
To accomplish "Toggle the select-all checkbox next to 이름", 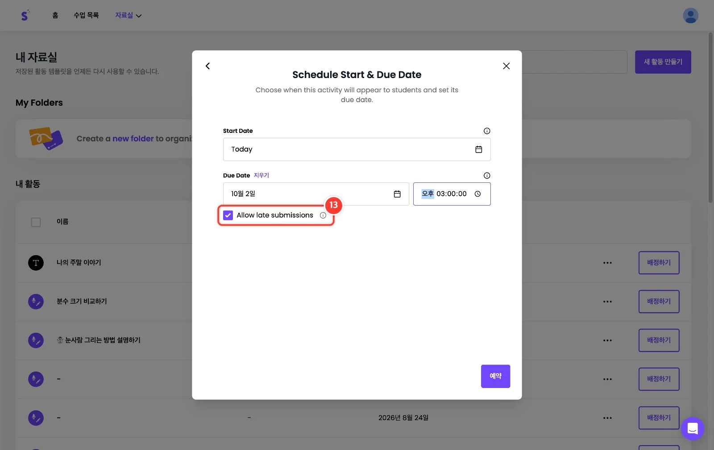I will [x=36, y=222].
